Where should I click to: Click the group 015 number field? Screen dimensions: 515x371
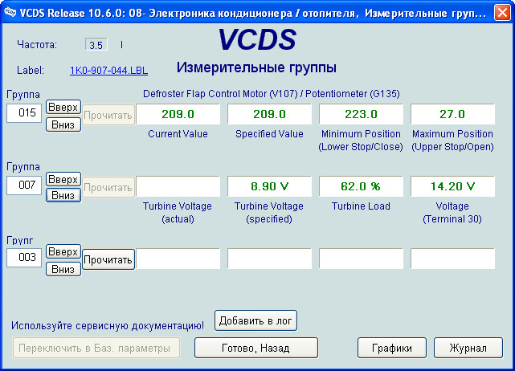click(x=24, y=113)
